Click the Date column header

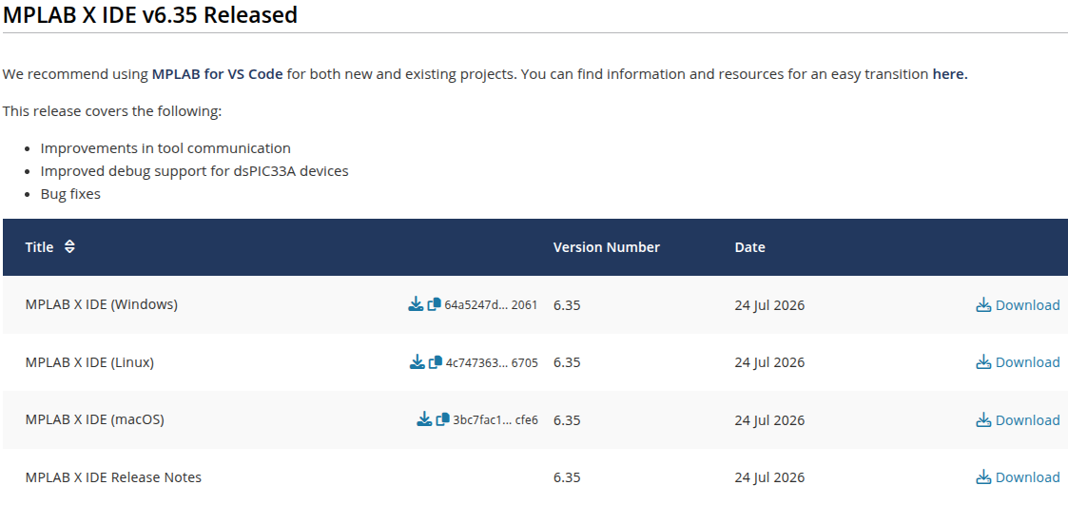pos(749,246)
